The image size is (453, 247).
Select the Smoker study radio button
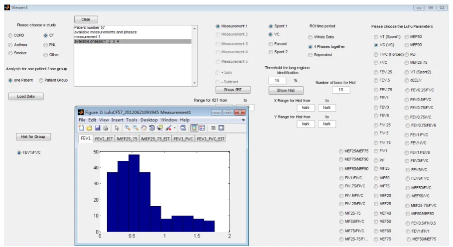(10, 53)
